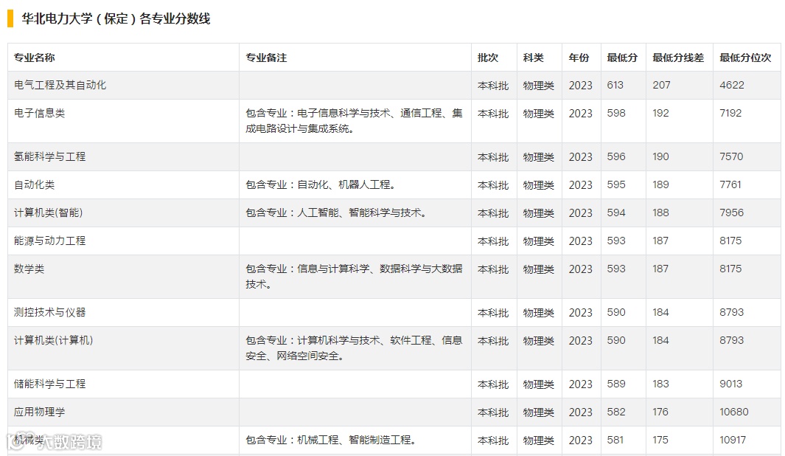
Task: Click the score difference 190
Action: 661,157
